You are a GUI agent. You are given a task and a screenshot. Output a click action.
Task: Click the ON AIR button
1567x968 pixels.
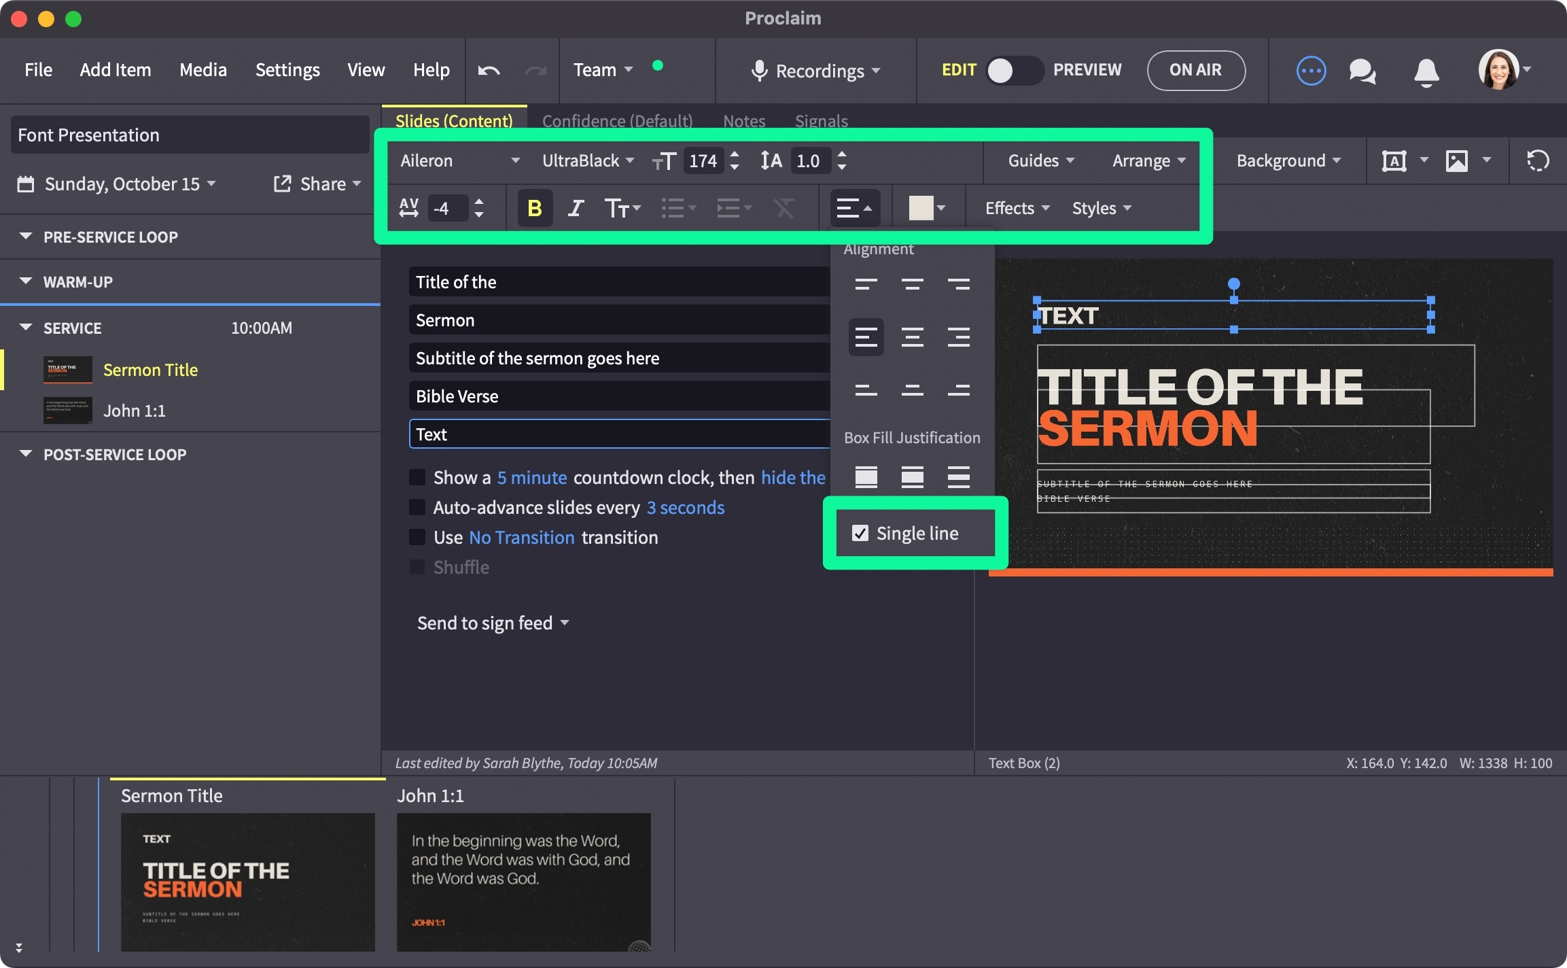[1196, 70]
